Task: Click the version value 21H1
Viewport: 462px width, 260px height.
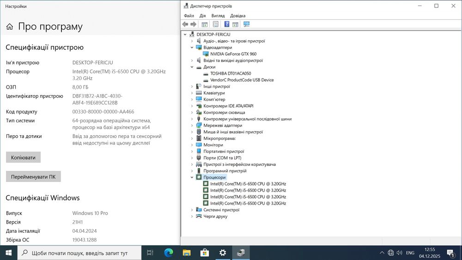Action: 78,222
